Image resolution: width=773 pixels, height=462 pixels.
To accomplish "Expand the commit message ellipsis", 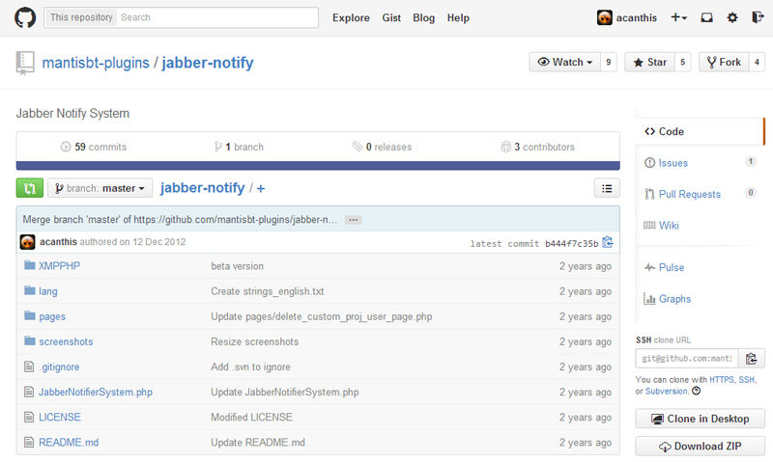I will [353, 220].
